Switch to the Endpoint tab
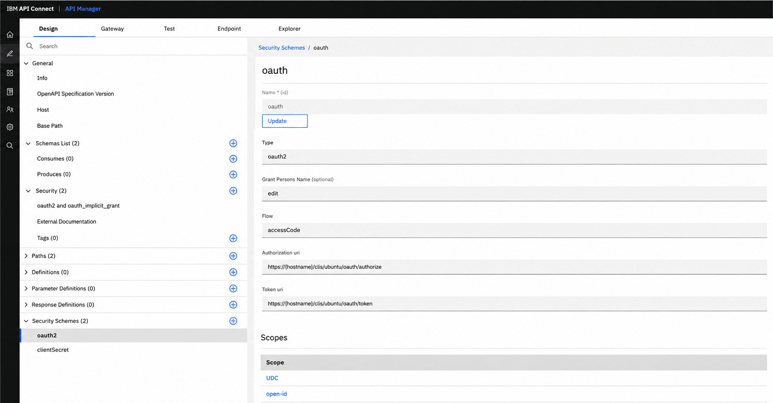 [x=229, y=28]
